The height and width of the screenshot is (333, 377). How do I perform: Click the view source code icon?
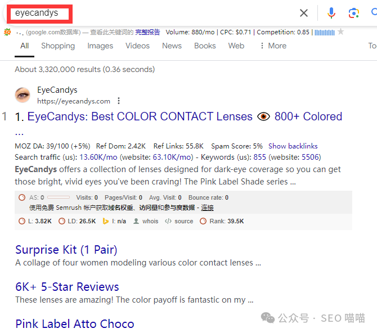tap(168, 221)
